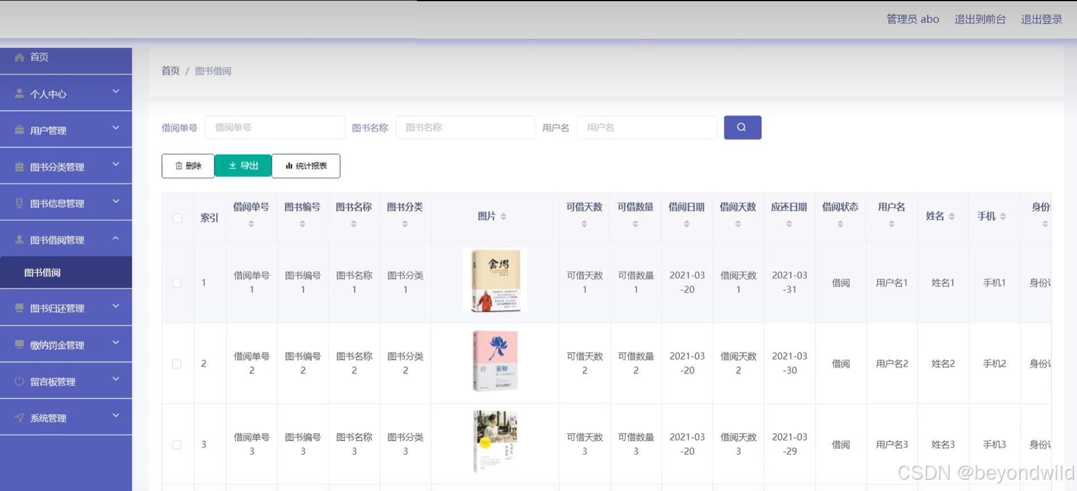Viewport: 1077px width, 491px height.
Task: Click the user icon beside 图书借阅管理
Action: coord(19,240)
